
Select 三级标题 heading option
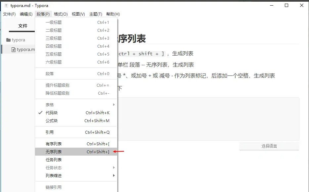point(76,38)
